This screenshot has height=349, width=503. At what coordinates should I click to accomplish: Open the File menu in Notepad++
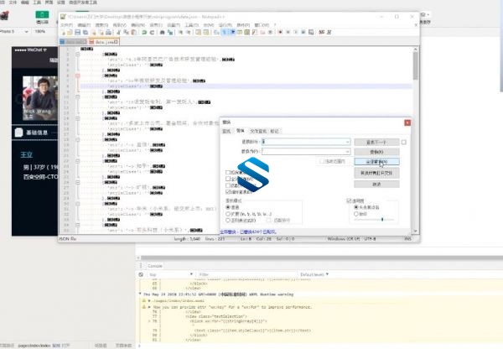[67, 24]
